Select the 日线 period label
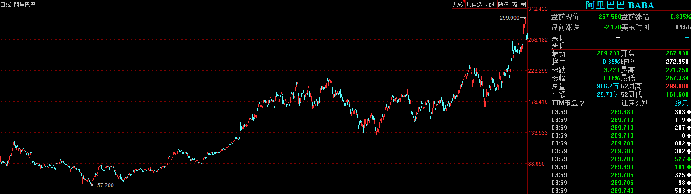691x194 pixels. [6, 4]
